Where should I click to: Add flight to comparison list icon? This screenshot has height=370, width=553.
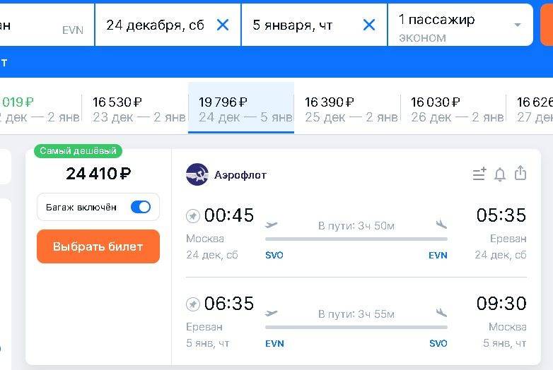(x=479, y=174)
